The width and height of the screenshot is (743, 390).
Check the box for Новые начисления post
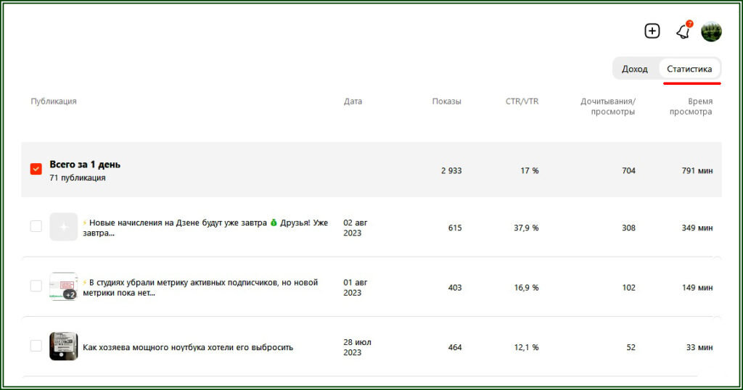[x=36, y=226]
